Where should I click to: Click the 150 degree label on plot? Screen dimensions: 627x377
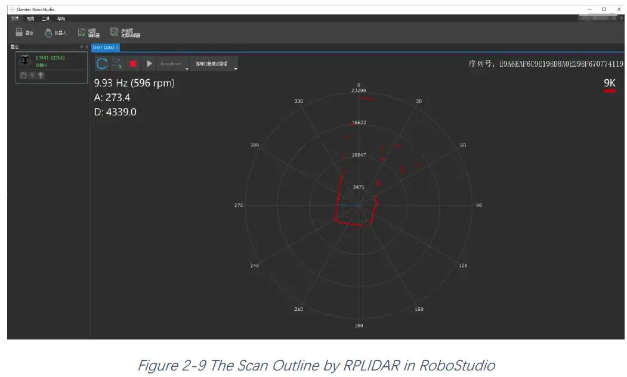(x=419, y=310)
